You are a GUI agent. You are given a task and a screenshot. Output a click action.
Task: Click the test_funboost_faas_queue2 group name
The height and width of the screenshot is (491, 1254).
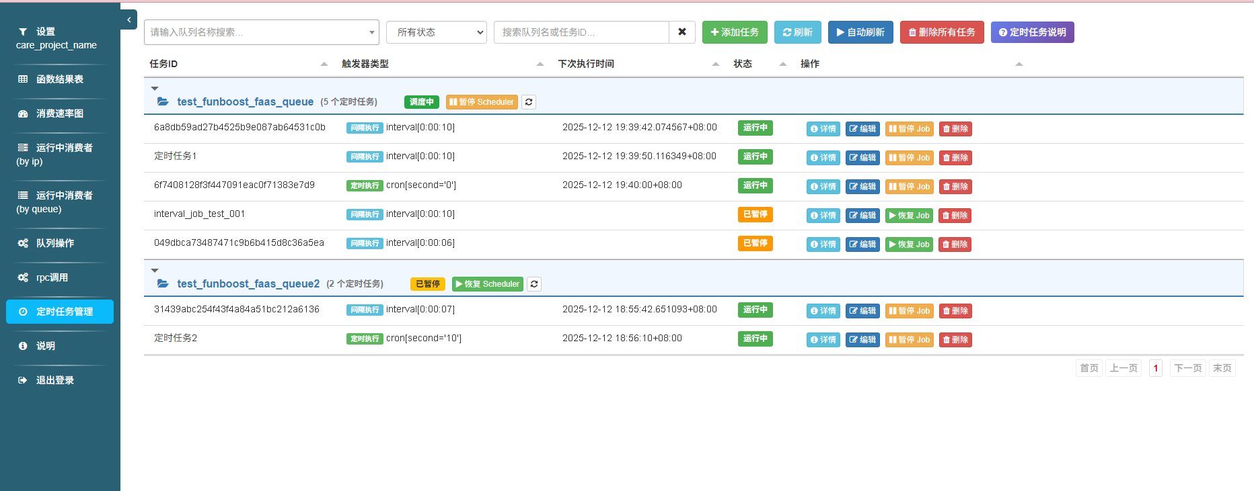coord(248,283)
